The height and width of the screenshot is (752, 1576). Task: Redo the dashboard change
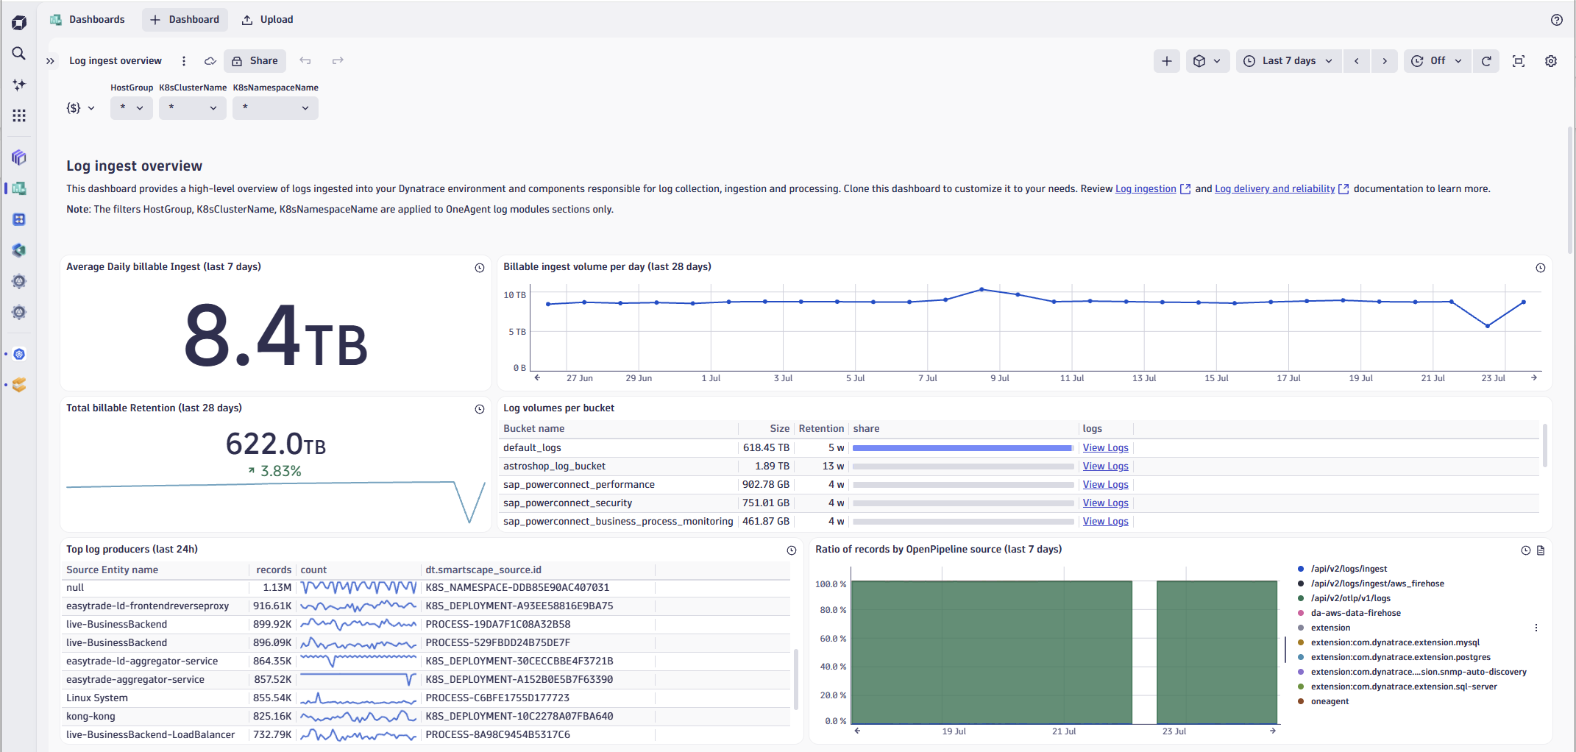(338, 60)
